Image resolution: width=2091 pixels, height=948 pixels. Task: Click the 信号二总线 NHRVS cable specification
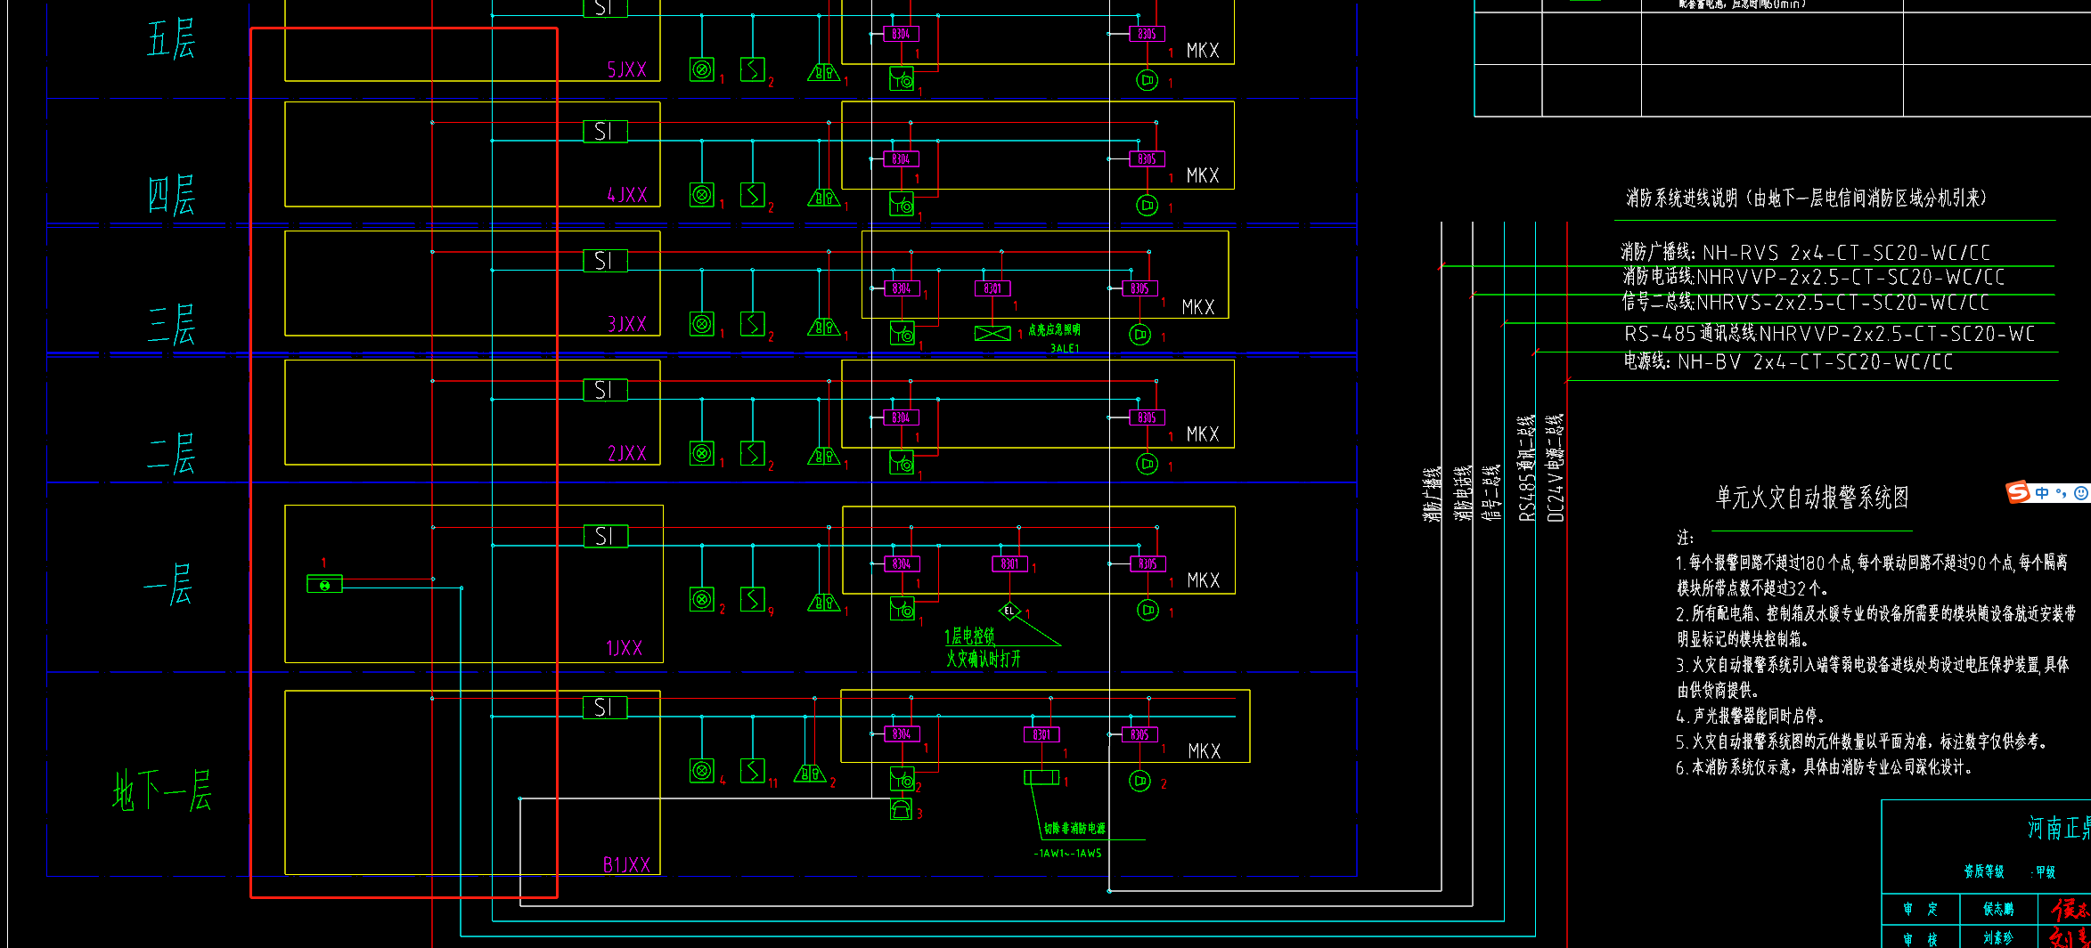click(1805, 303)
